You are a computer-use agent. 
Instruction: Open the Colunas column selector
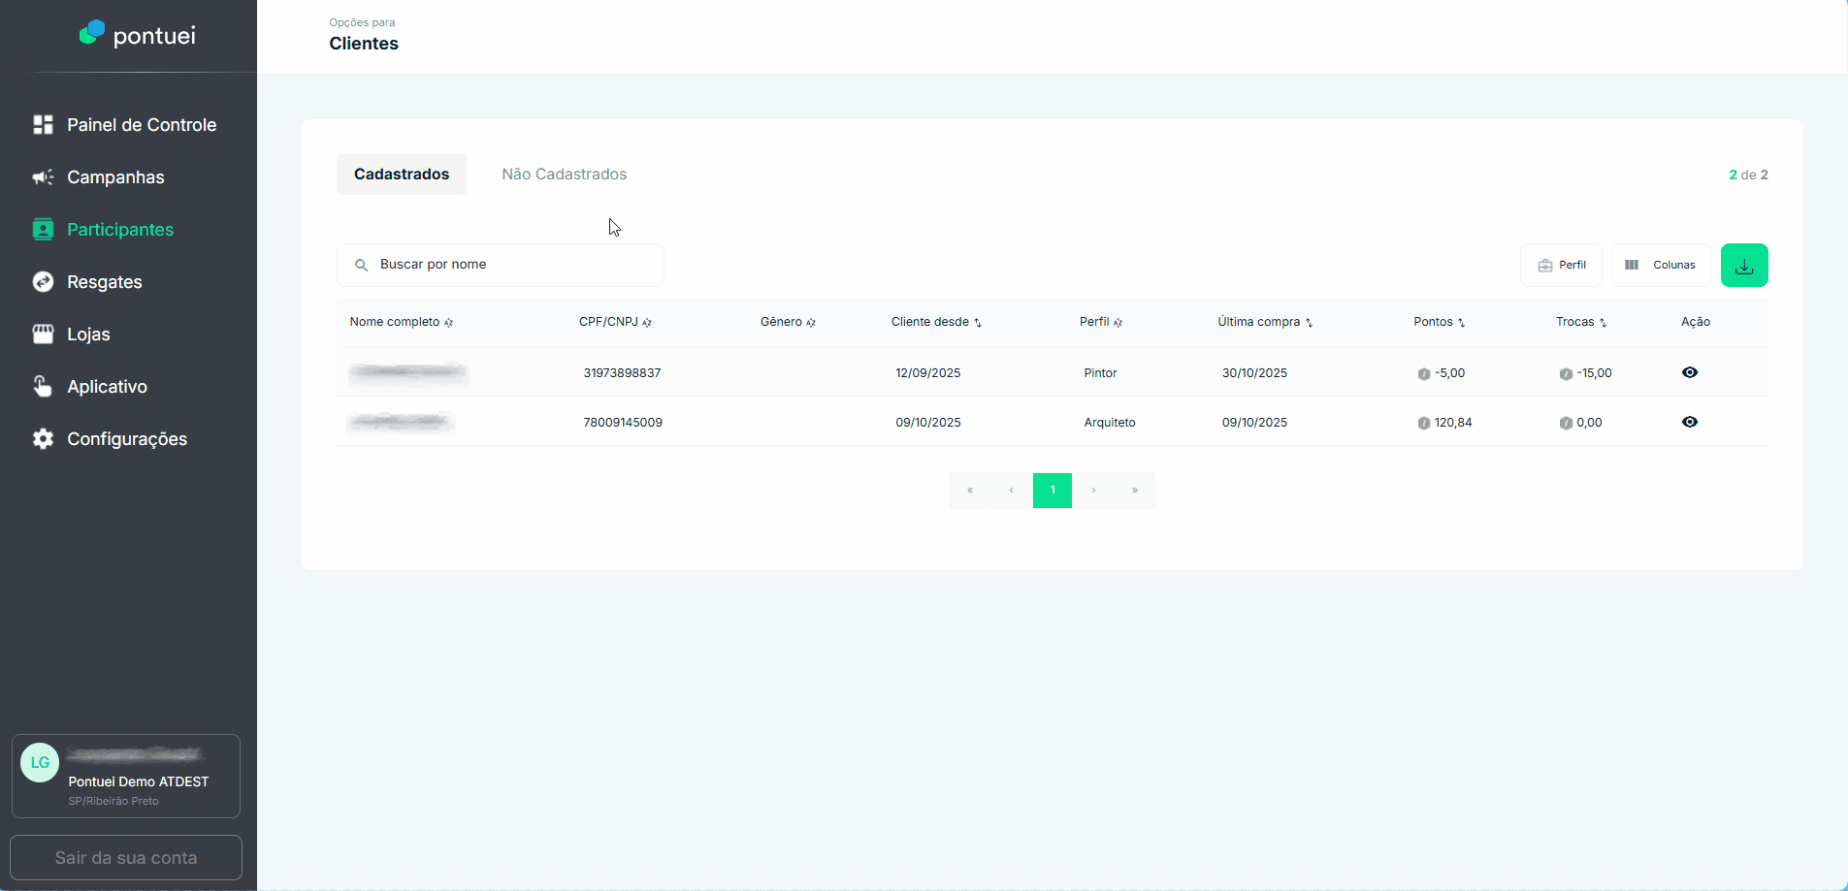(1661, 265)
